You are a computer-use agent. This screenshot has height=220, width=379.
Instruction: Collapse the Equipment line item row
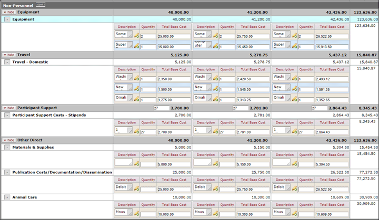click(7, 19)
